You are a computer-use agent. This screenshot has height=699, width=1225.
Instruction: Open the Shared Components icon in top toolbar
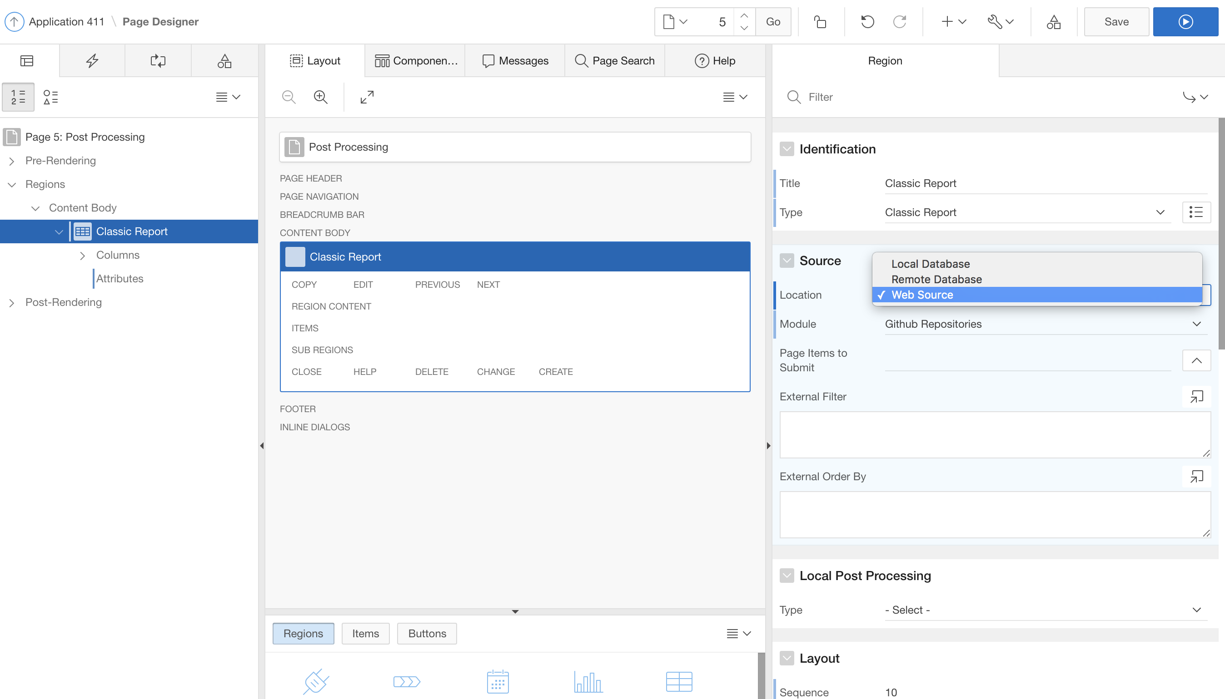click(1053, 22)
